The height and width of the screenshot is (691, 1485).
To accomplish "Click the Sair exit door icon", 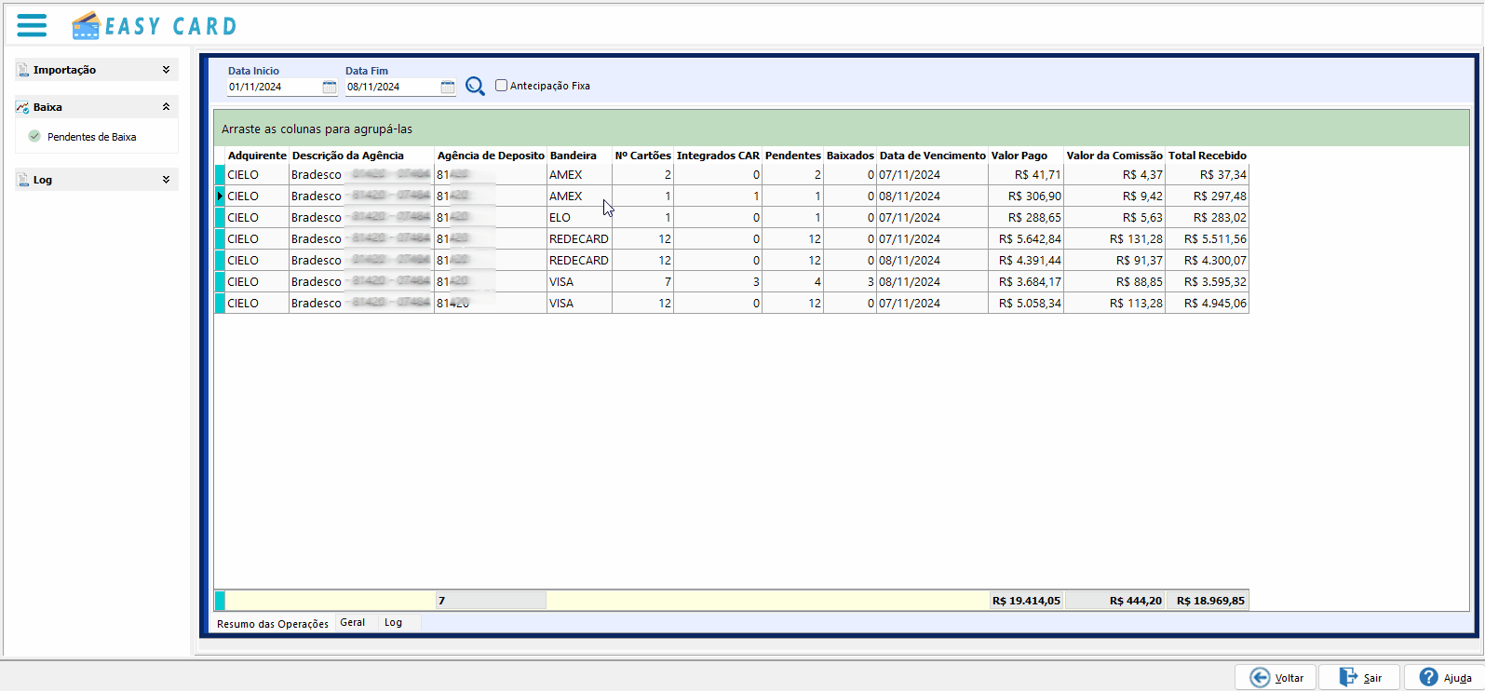I will (x=1348, y=677).
